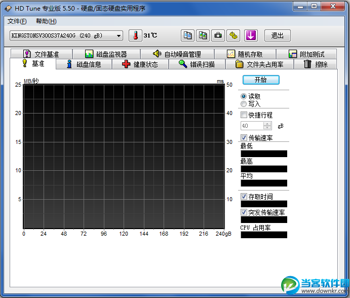This screenshot has height=298, width=350.
Task: Click the camera save screenshot icon
Action: [218, 35]
